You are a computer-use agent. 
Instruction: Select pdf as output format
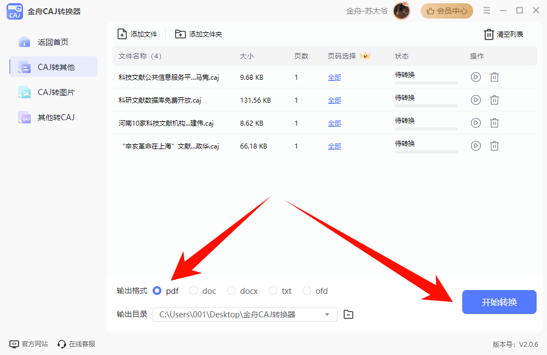(x=157, y=291)
